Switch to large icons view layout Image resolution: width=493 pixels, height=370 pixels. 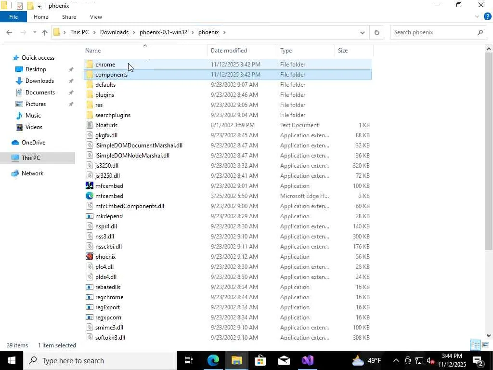pos(485,345)
